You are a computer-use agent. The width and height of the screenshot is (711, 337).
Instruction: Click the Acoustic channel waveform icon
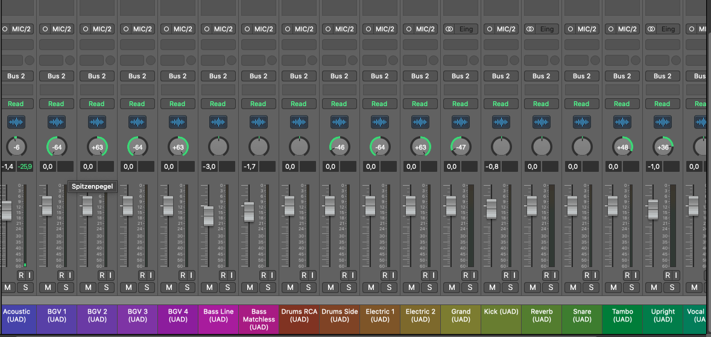pyautogui.click(x=16, y=122)
